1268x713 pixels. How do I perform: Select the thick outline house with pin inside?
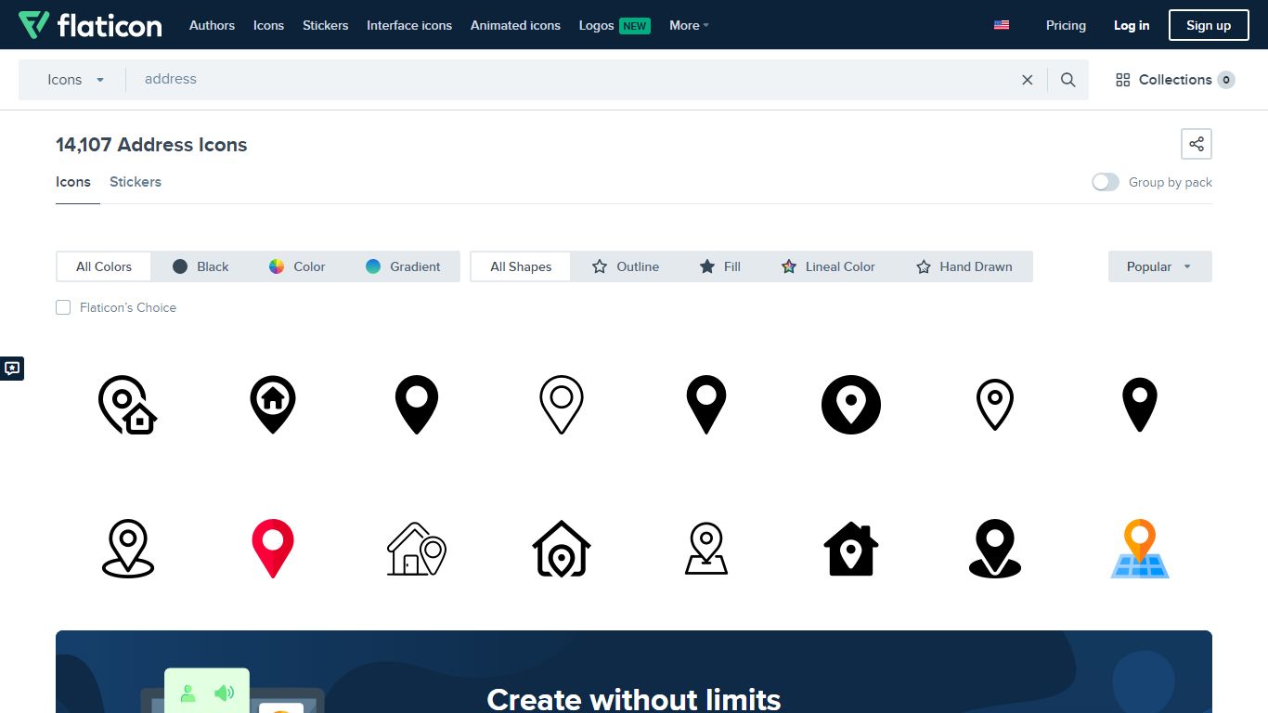coord(562,549)
